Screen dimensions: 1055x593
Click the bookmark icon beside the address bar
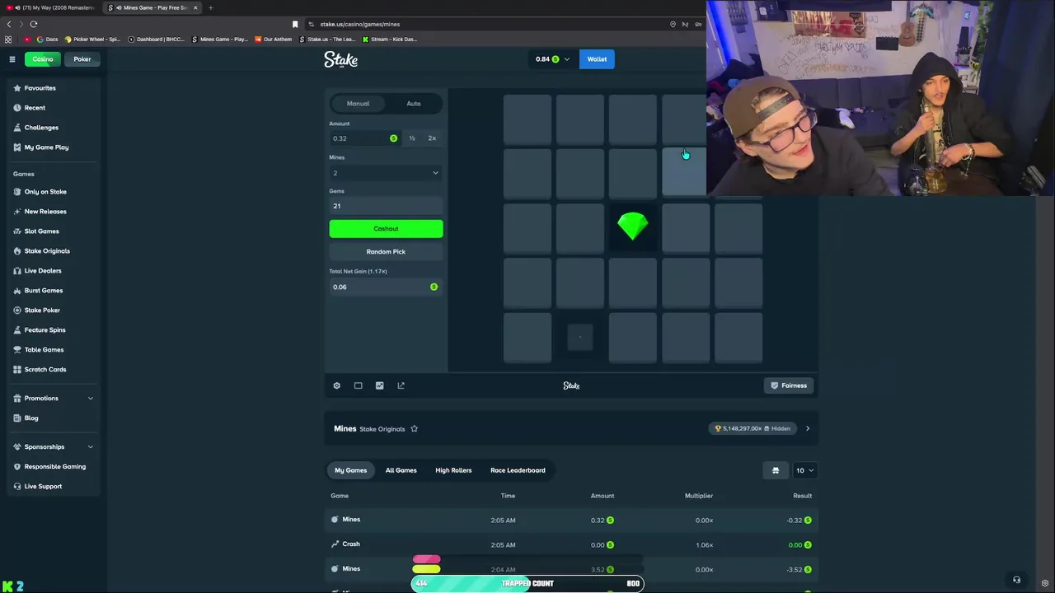[x=295, y=24]
